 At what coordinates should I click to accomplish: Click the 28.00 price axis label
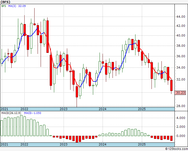pos(181,106)
